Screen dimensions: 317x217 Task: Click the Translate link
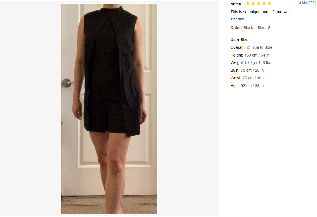pyautogui.click(x=237, y=19)
